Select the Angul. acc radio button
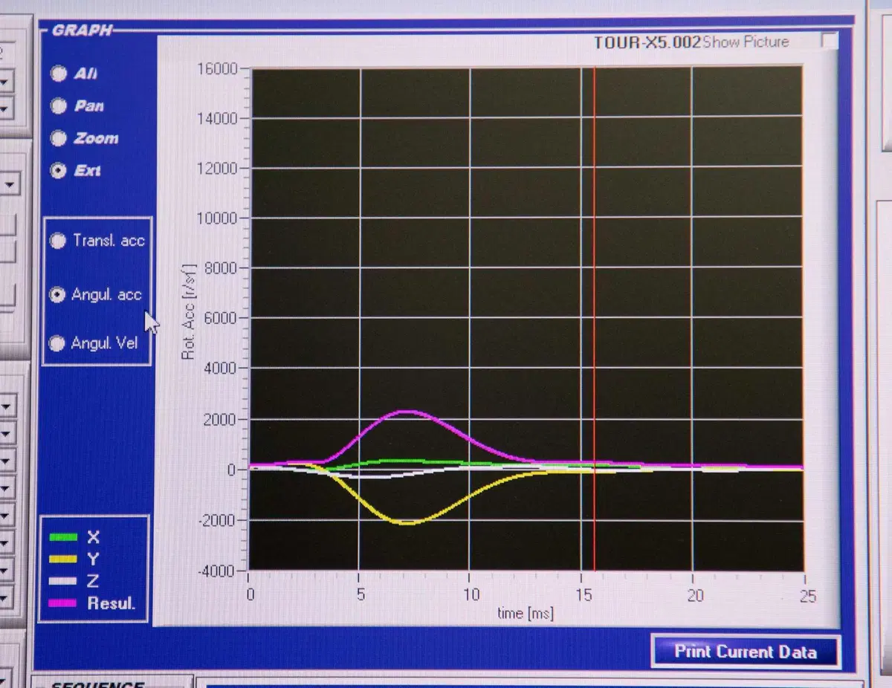The height and width of the screenshot is (688, 892). [x=56, y=295]
